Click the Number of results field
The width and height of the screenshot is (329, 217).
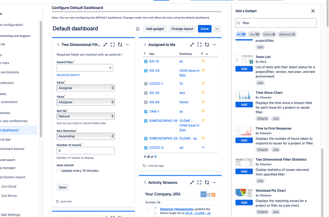tap(86, 151)
